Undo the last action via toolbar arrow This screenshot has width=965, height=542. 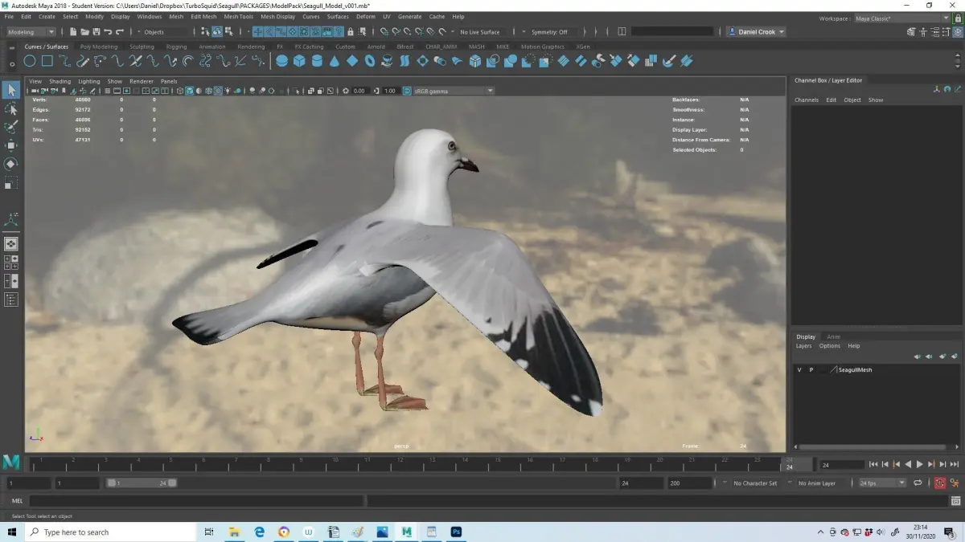[x=108, y=32]
